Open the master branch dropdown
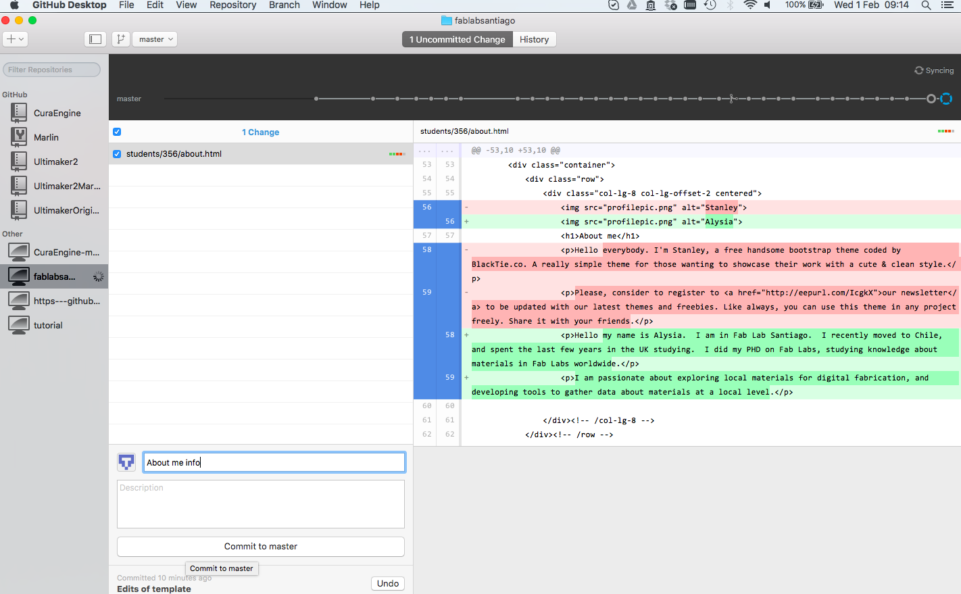 coord(155,39)
